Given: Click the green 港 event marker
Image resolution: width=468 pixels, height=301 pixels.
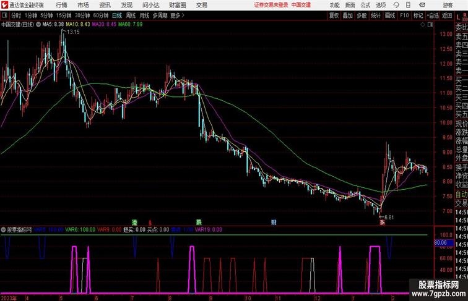Looking at the screenshot, I should coord(134,223).
